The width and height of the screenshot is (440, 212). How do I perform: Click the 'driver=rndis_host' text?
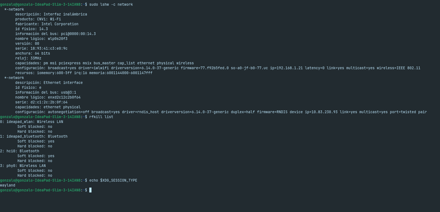point(140,112)
